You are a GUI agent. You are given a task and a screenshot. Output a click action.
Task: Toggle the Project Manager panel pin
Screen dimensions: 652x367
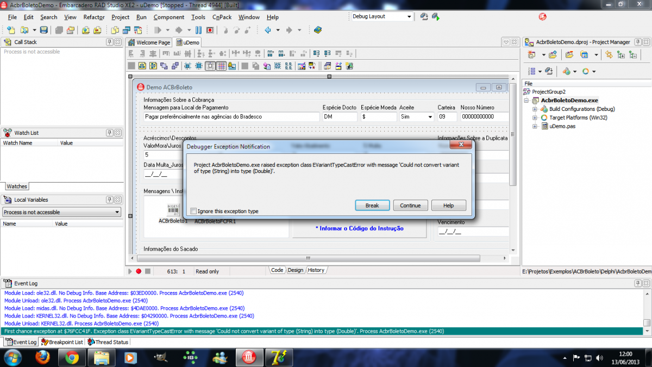637,42
